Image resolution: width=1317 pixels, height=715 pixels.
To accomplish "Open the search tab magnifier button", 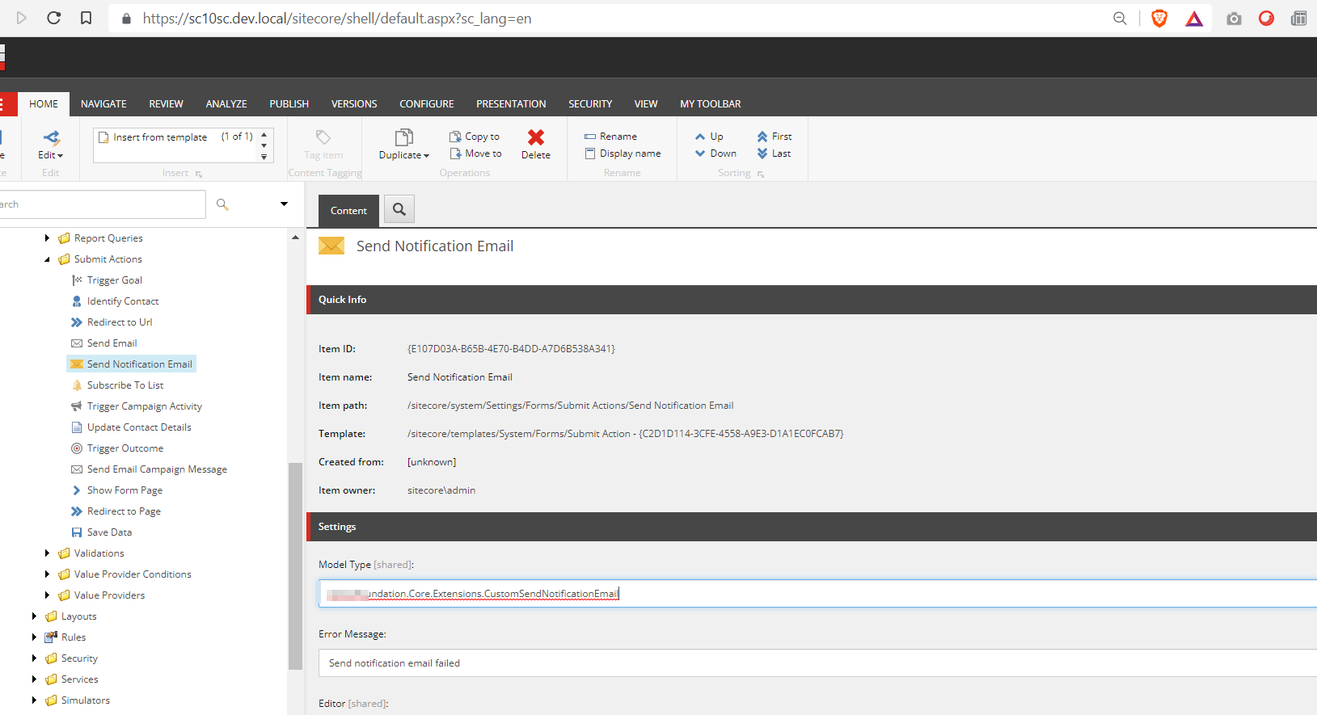I will pos(399,209).
